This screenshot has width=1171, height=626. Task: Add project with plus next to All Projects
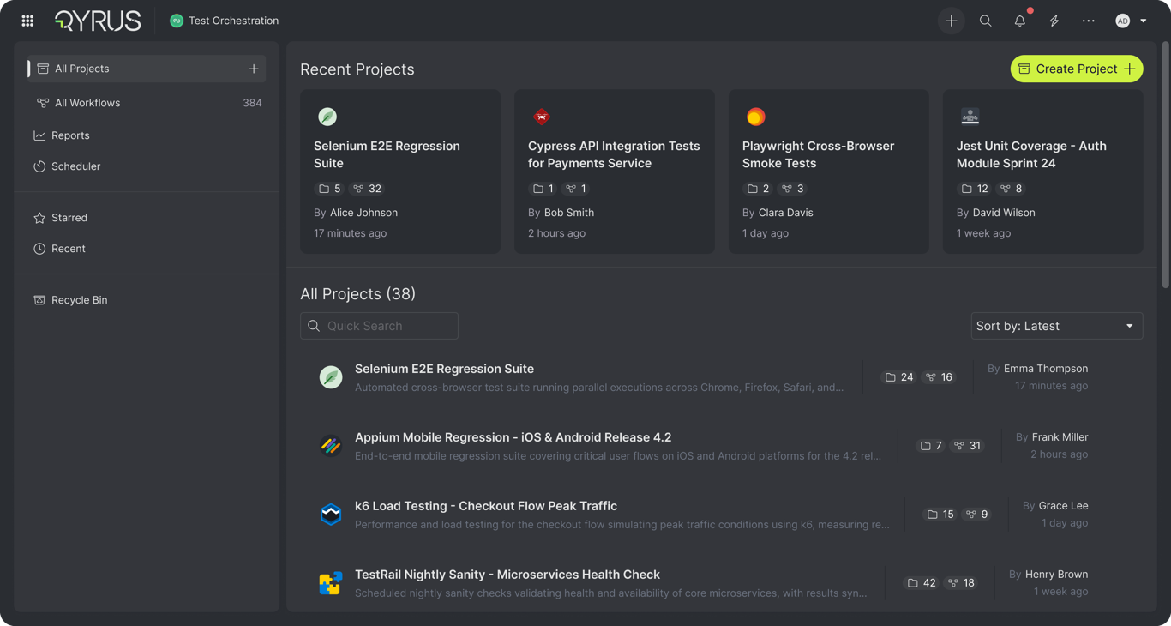coord(254,69)
